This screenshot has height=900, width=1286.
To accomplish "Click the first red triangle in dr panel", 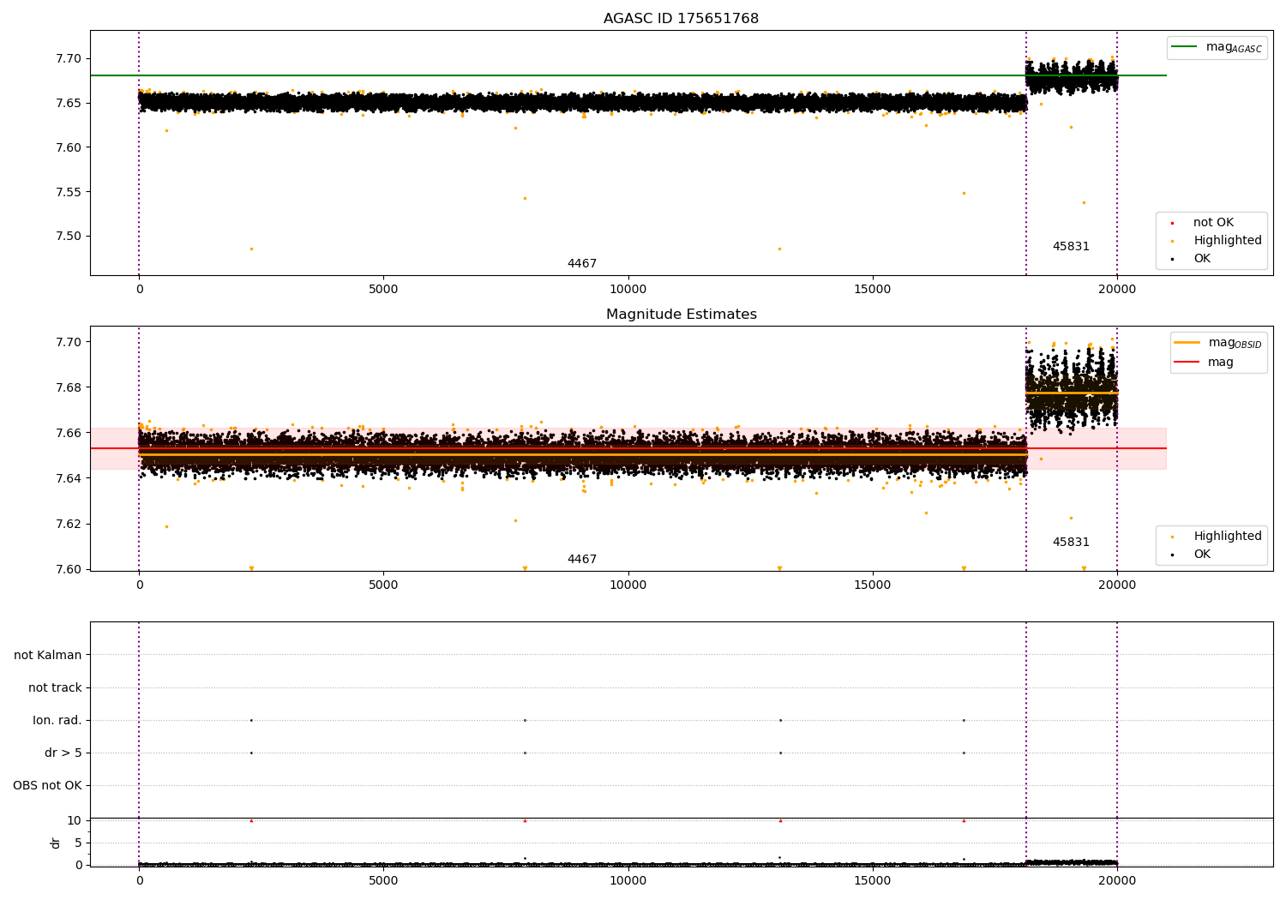I will (x=251, y=821).
